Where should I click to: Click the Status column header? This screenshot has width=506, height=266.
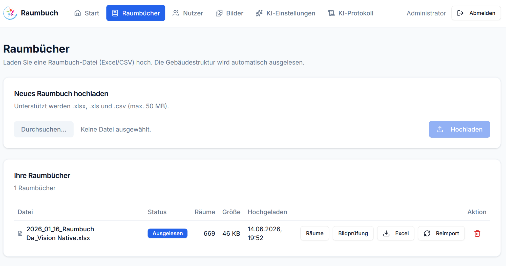point(157,212)
